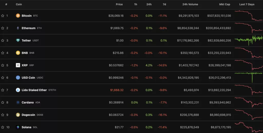
Task: Click the Lido Staked Ether droplet icon
Action: point(18,90)
